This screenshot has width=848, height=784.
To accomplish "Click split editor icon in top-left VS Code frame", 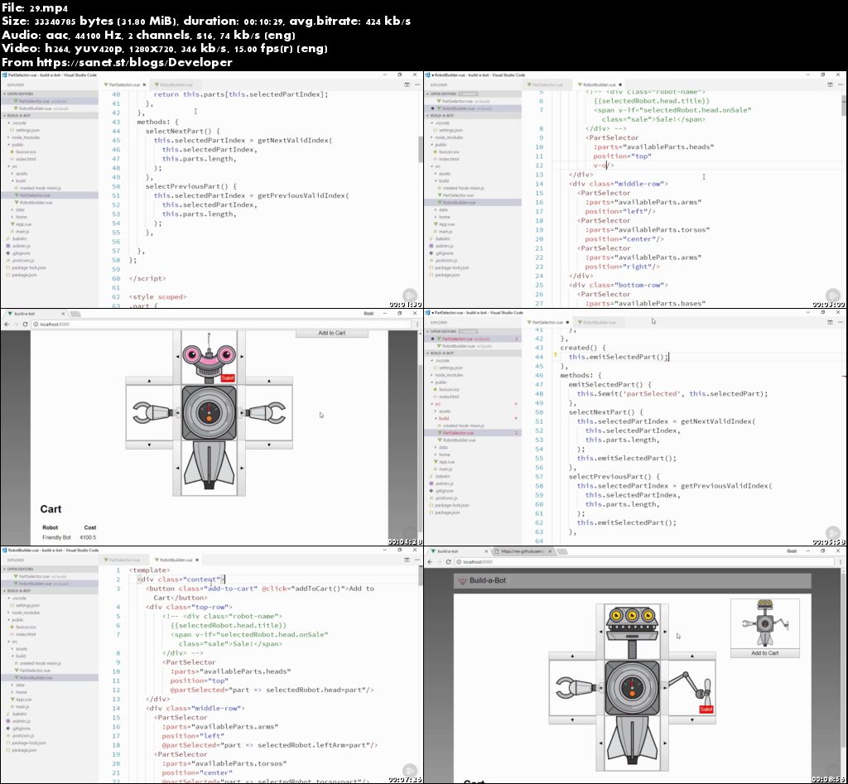I will (x=407, y=84).
